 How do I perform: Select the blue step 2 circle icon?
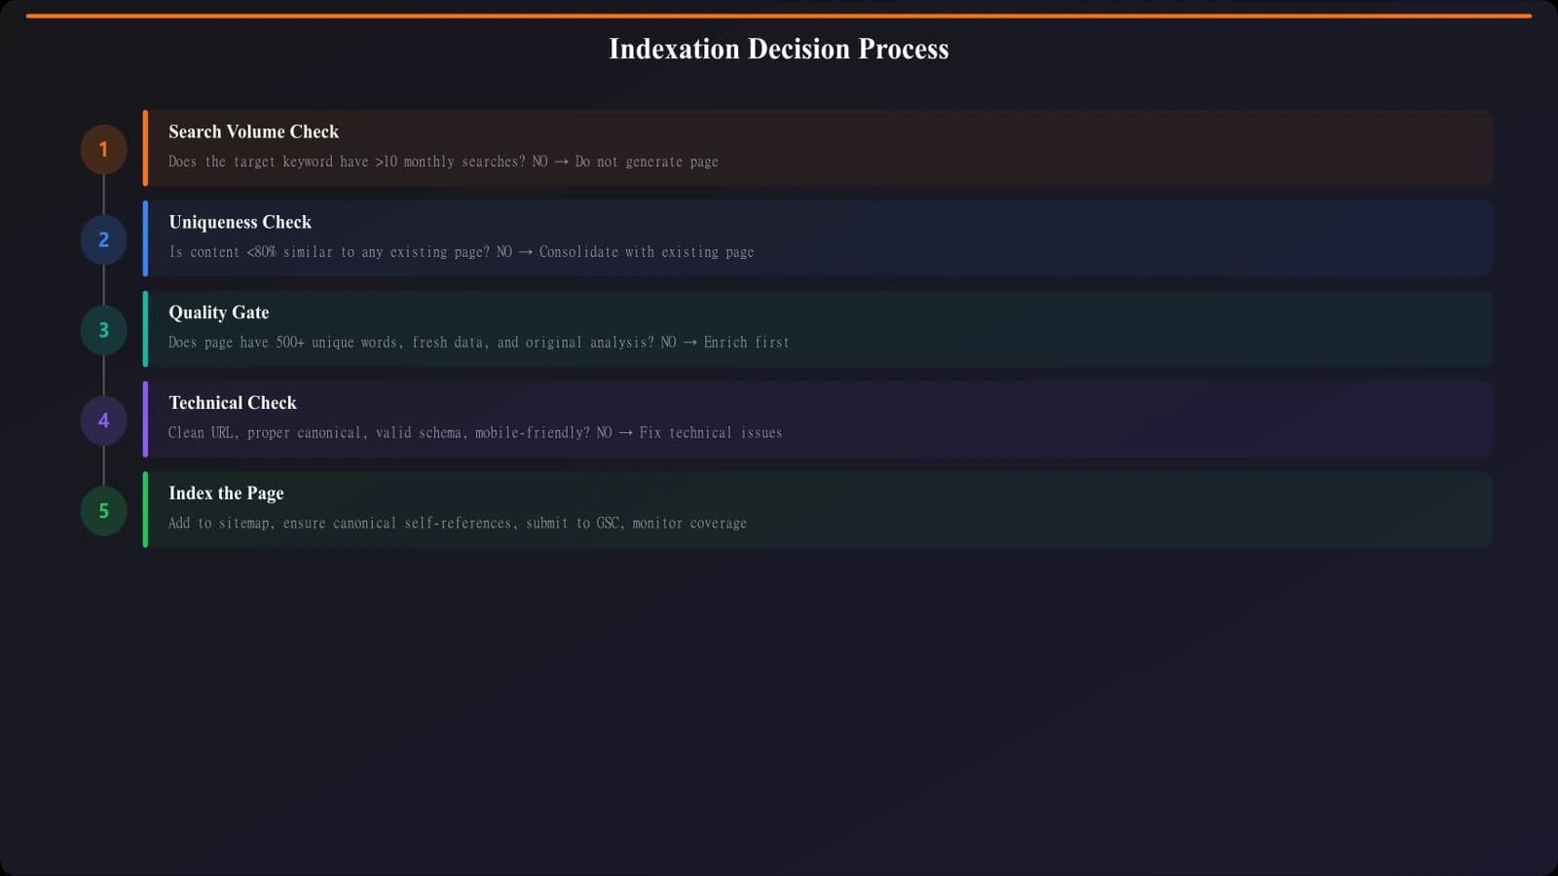pos(102,238)
